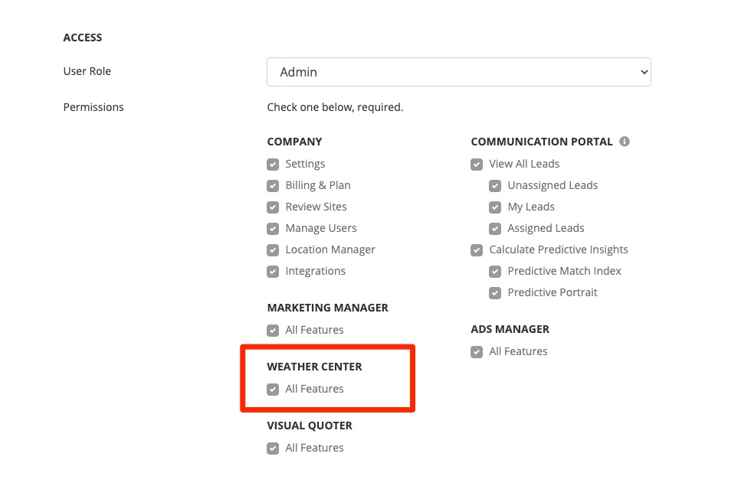Toggle Unassigned Leads checkbox

click(495, 185)
